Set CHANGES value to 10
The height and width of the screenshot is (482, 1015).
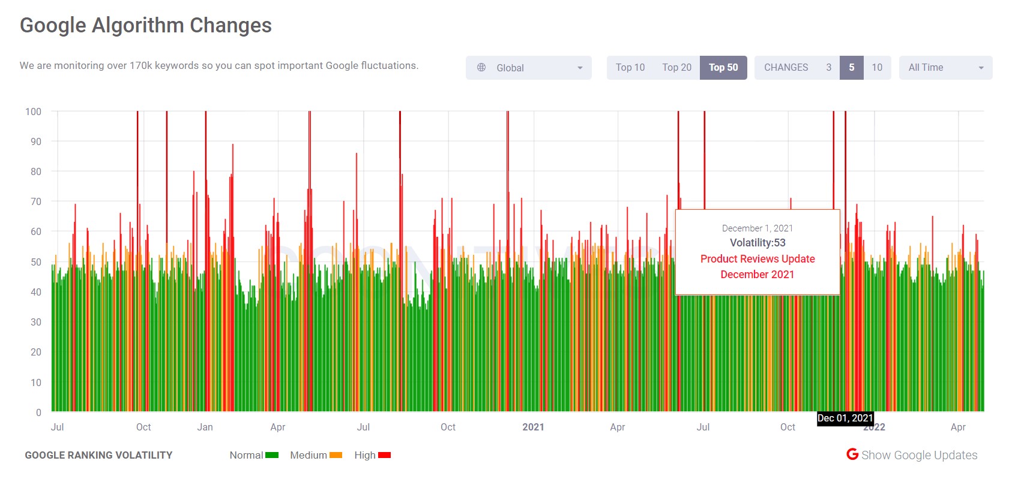pyautogui.click(x=877, y=68)
